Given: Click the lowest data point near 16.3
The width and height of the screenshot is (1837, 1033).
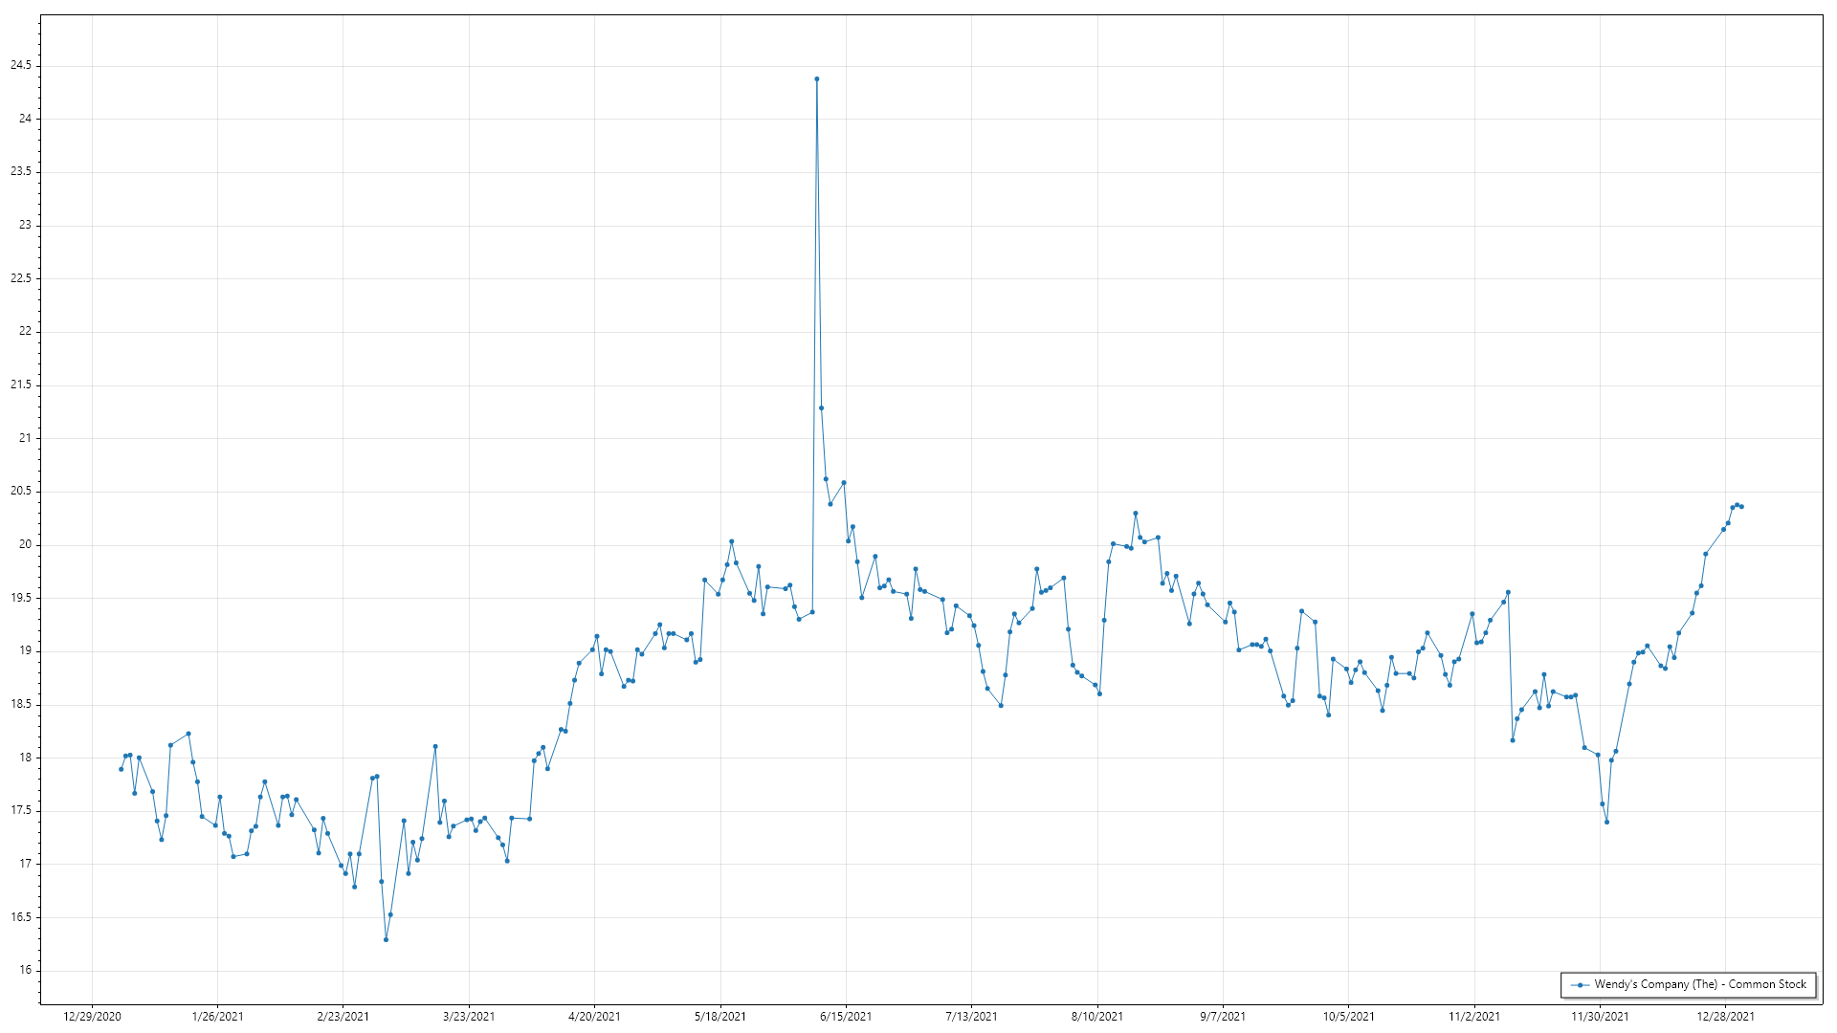Looking at the screenshot, I should (386, 940).
